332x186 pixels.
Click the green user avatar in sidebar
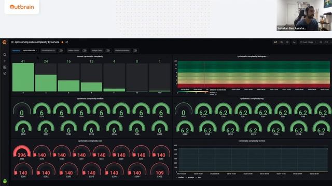(x=5, y=181)
